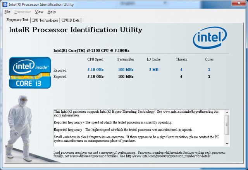248x170 pixels.
Task: Open the View menu
Action: pyautogui.click(x=39, y=12)
